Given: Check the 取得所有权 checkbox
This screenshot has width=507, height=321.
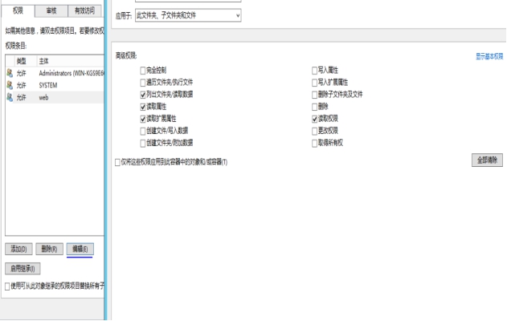Looking at the screenshot, I should coord(314,143).
